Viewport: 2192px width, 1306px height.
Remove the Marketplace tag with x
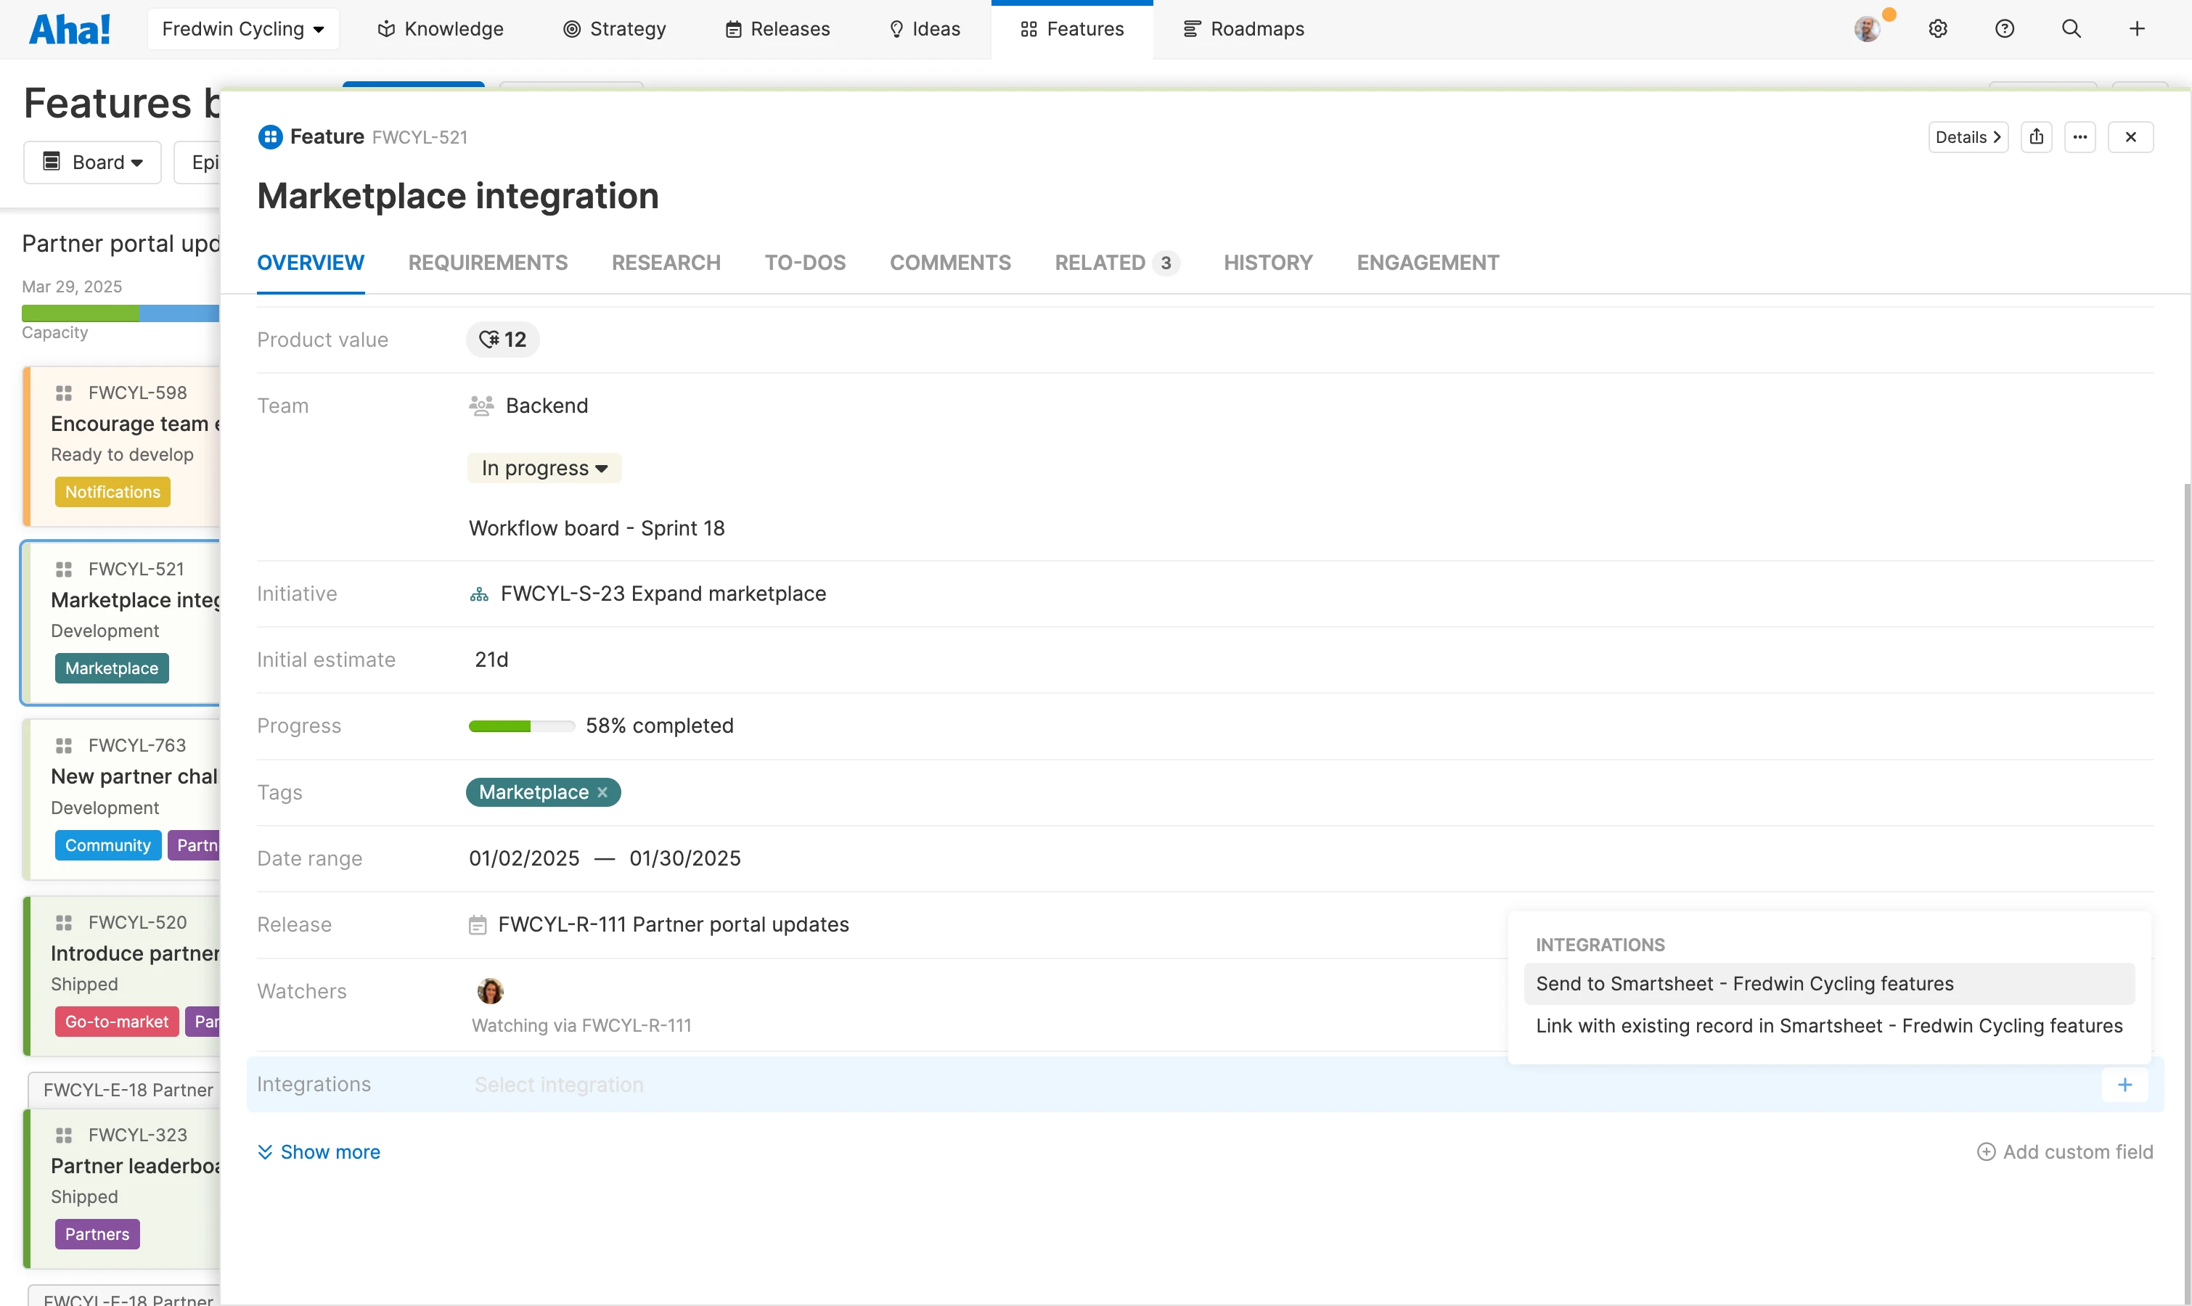[603, 792]
